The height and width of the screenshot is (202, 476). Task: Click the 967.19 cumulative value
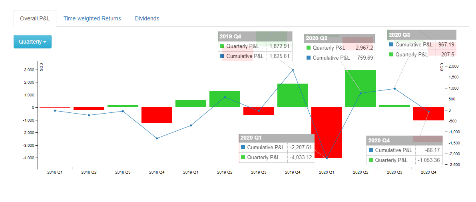coord(446,45)
